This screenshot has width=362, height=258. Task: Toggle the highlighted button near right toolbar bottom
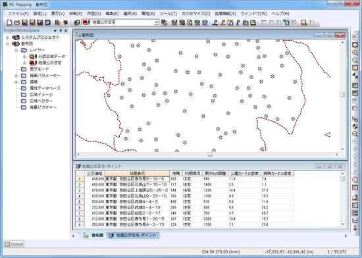(355, 213)
